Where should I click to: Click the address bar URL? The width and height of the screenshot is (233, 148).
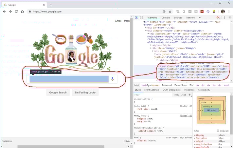click(x=47, y=11)
